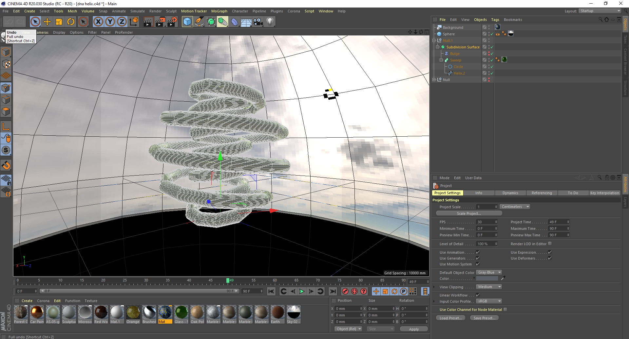Add a Light object
The image size is (629, 339).
270,22
